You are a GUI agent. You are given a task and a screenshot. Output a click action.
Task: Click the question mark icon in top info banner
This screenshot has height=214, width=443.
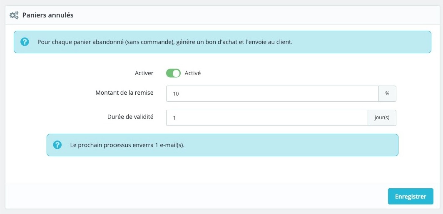[x=25, y=42]
